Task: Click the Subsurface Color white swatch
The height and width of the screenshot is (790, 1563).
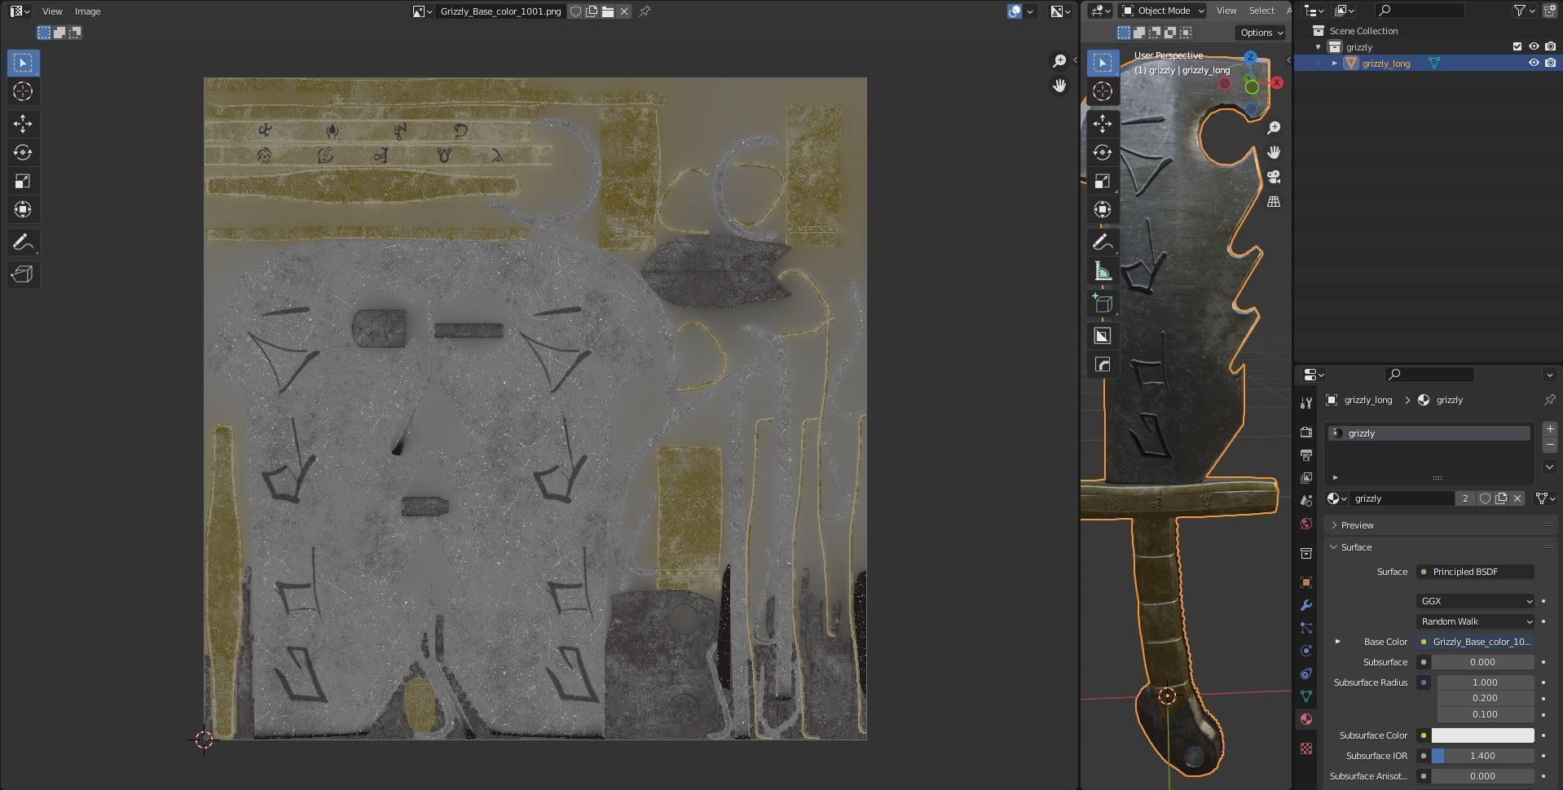Action: point(1482,735)
